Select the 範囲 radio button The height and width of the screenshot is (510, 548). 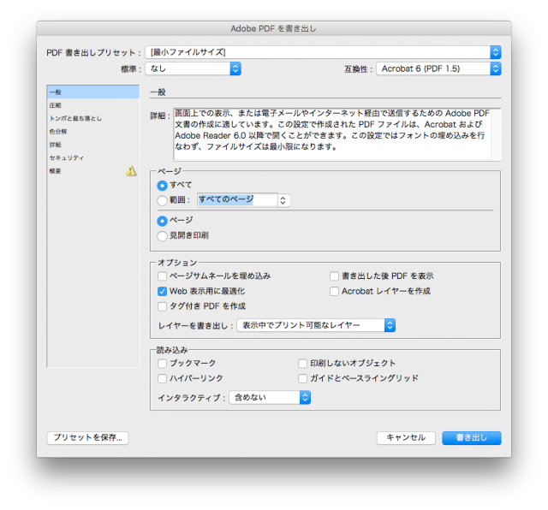point(162,200)
